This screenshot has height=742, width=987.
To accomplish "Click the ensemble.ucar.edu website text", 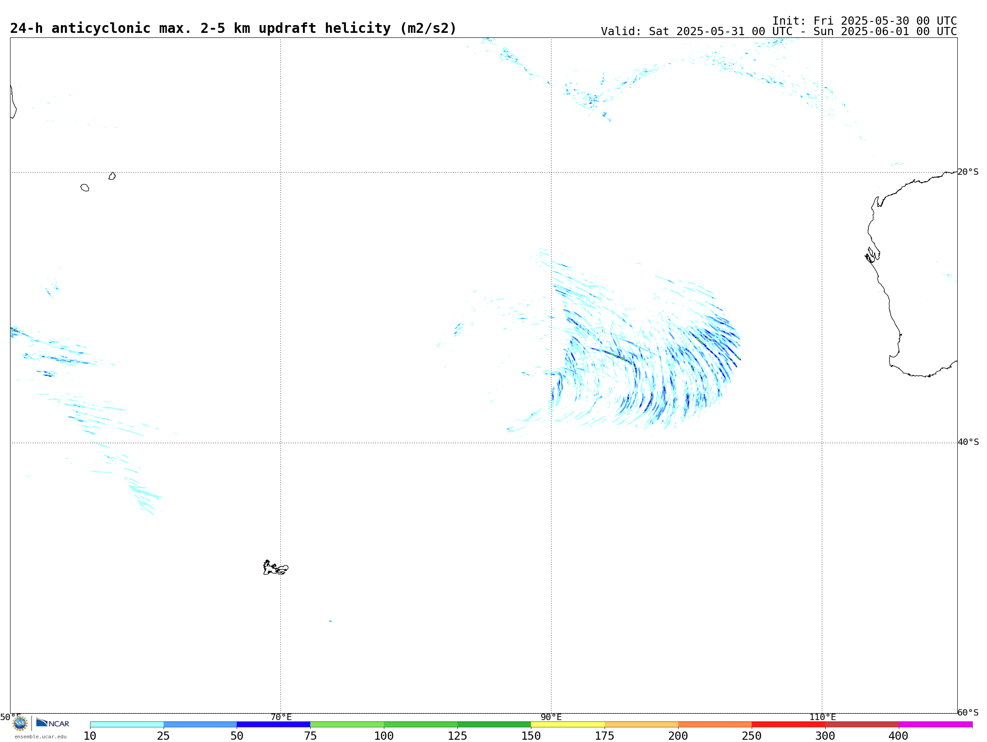I will tap(41, 737).
